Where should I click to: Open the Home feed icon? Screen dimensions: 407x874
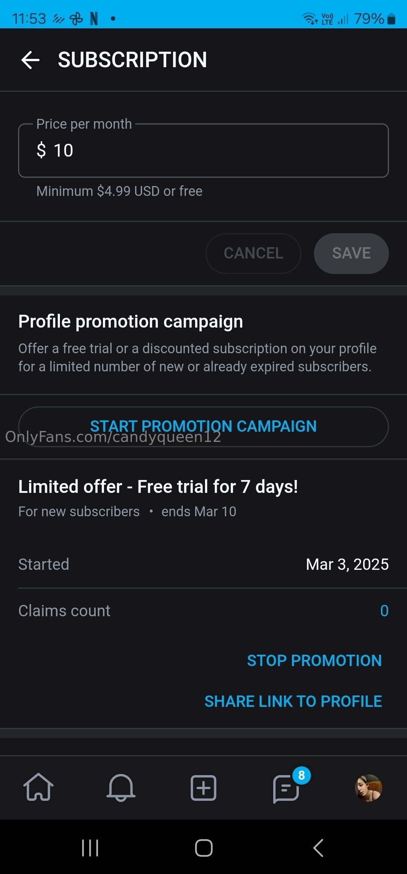(38, 787)
